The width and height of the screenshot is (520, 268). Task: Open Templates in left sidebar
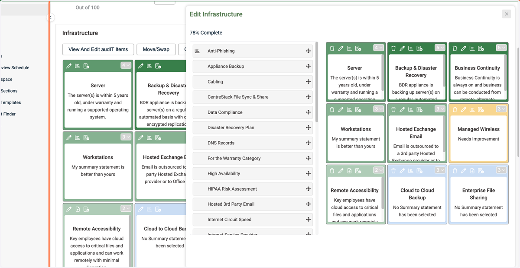11,102
